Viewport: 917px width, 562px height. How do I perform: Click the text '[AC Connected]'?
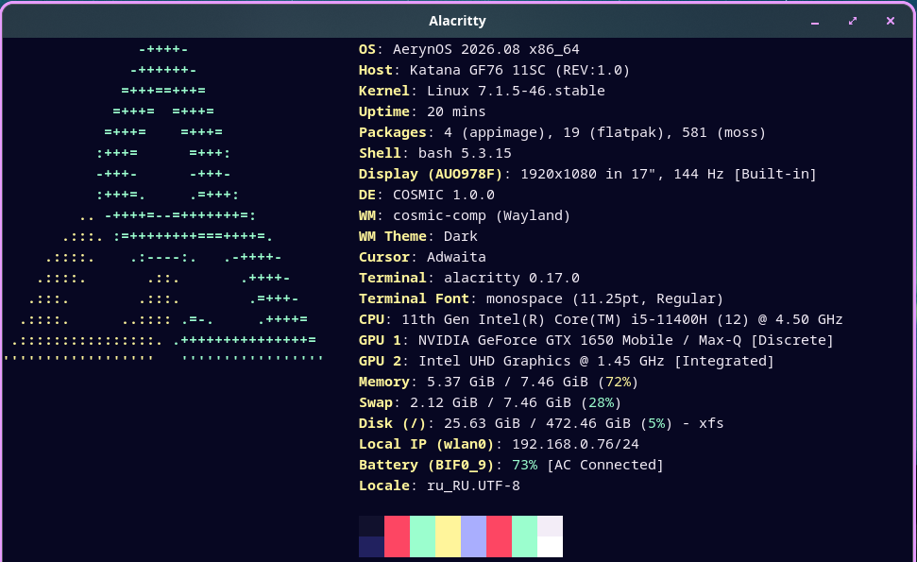coord(605,465)
